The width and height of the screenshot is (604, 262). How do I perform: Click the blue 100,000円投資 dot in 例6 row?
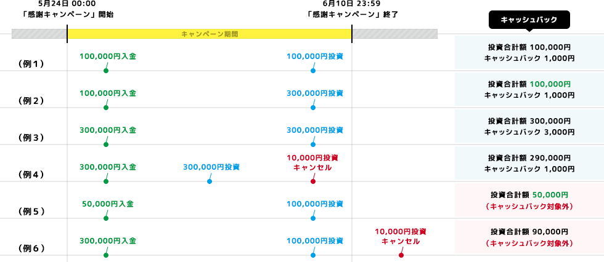tap(313, 255)
